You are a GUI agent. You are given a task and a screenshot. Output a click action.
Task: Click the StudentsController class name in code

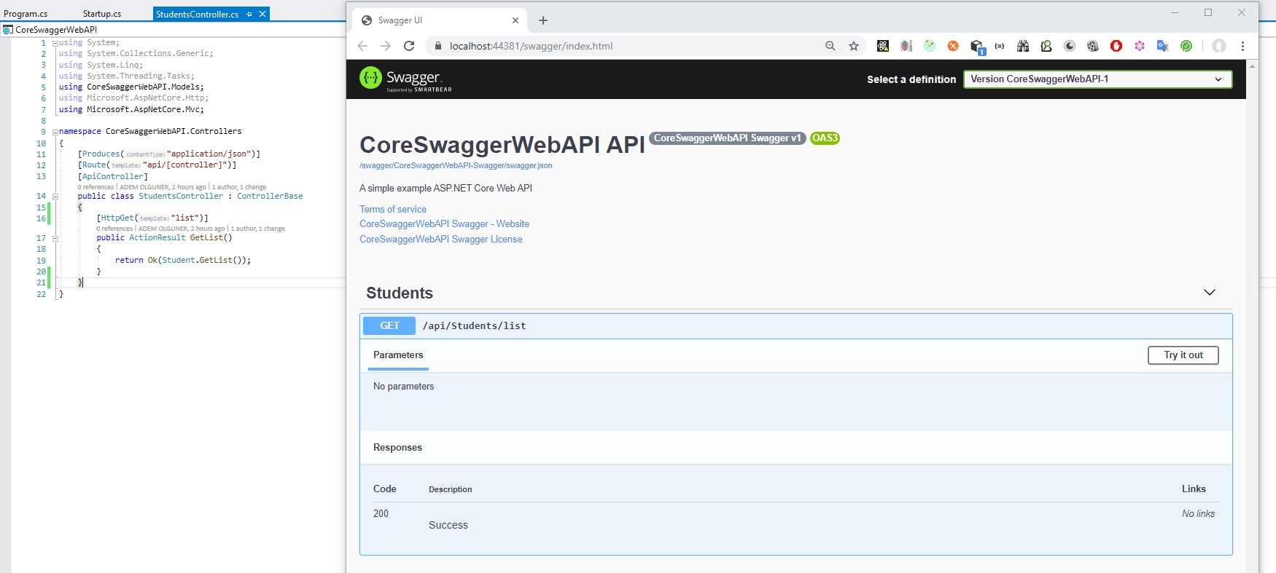[181, 197]
